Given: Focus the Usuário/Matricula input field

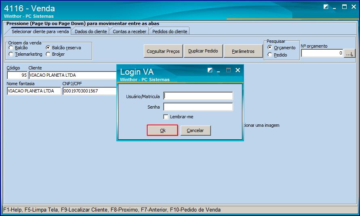Looking at the screenshot, I should point(198,96).
